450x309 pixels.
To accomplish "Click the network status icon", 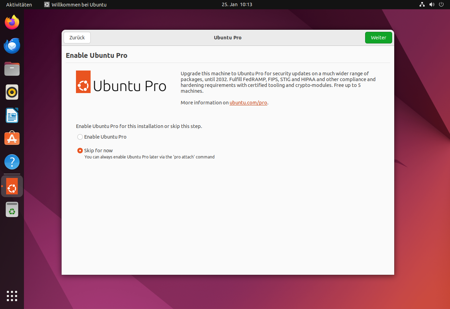I will pyautogui.click(x=422, y=4).
